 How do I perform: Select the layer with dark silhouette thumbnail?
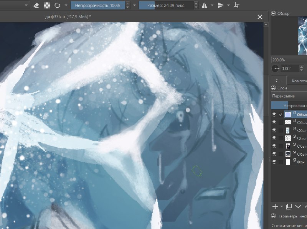(288, 146)
